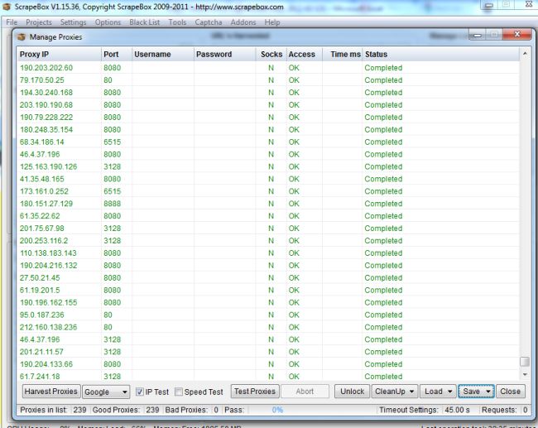Toggle the Speed Test checkbox
538x428 pixels.
pos(179,392)
